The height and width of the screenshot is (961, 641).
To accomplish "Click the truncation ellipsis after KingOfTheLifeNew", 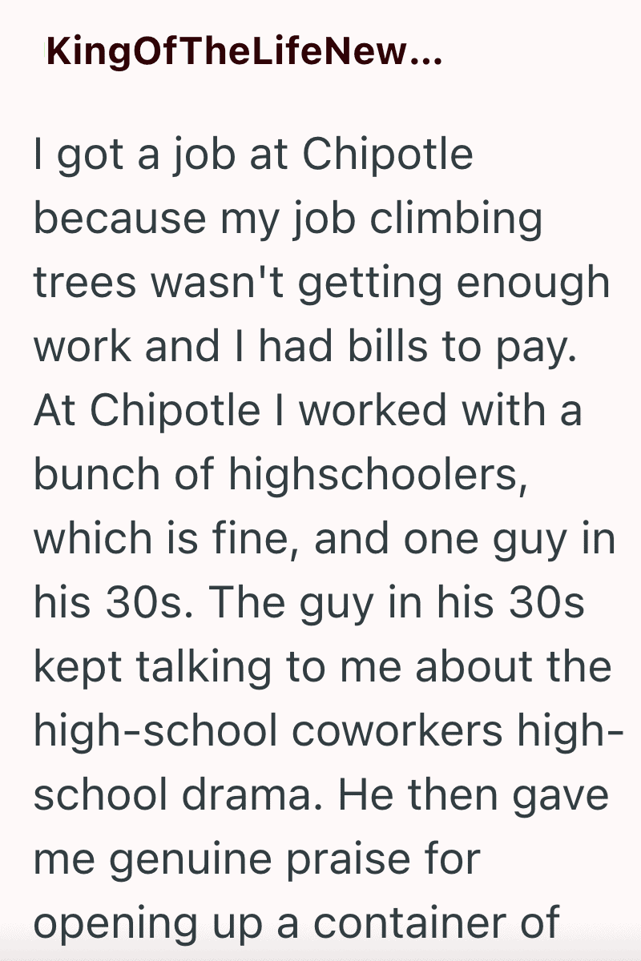I will coord(427,60).
